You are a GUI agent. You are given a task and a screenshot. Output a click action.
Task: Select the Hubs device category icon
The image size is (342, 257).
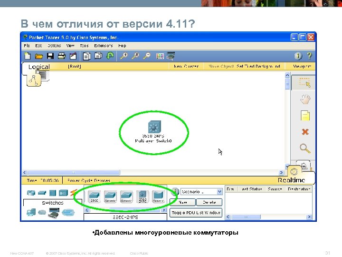(53, 193)
